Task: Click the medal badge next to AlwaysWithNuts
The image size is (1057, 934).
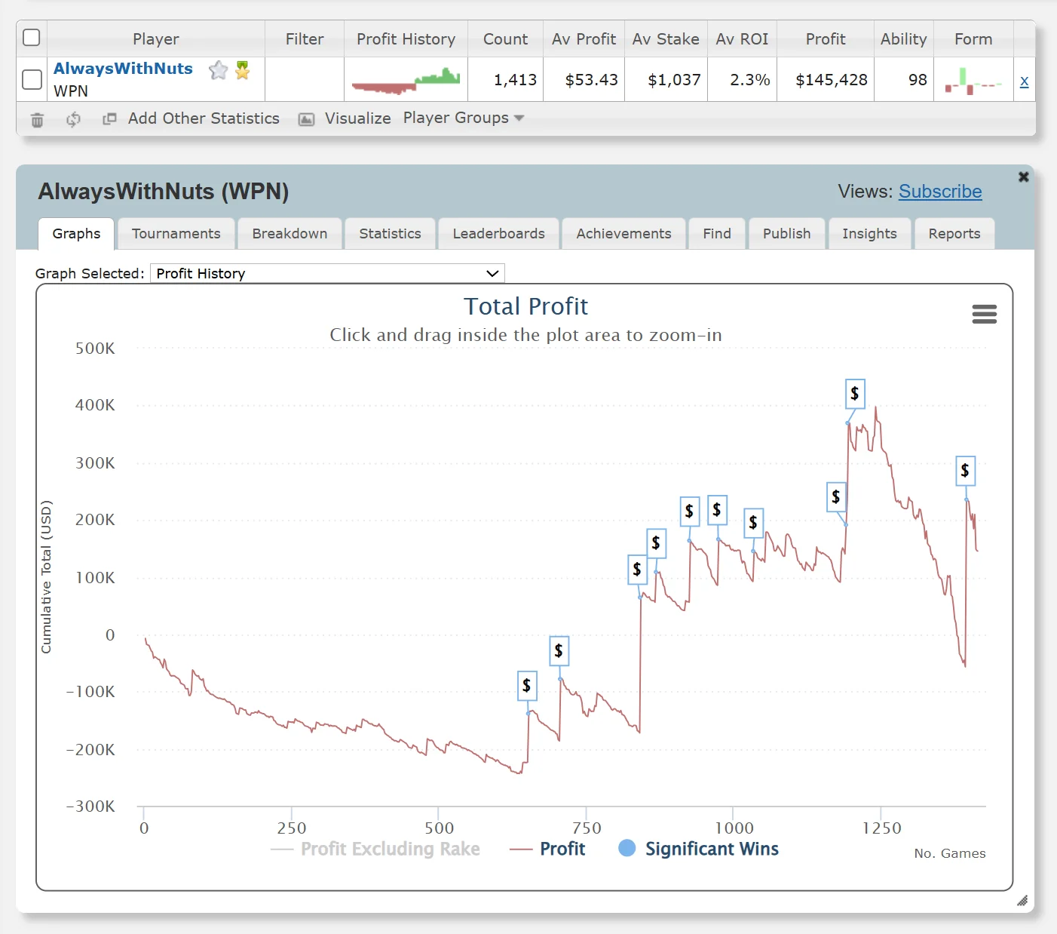Action: click(242, 70)
